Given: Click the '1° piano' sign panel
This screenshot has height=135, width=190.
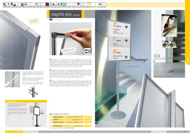Looking at the screenshot, I should point(119,42).
